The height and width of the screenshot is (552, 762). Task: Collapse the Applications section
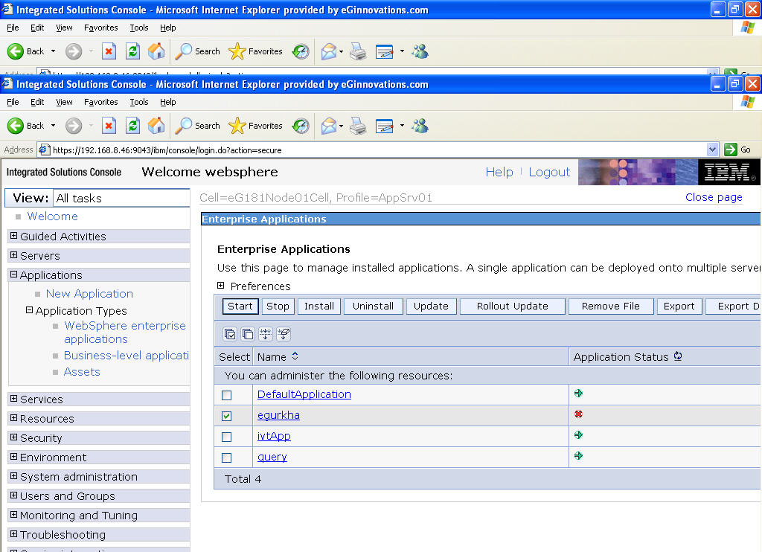(13, 275)
